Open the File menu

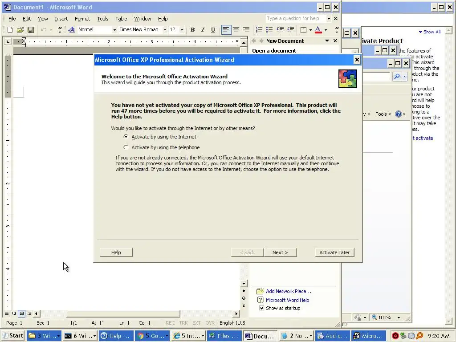12,19
